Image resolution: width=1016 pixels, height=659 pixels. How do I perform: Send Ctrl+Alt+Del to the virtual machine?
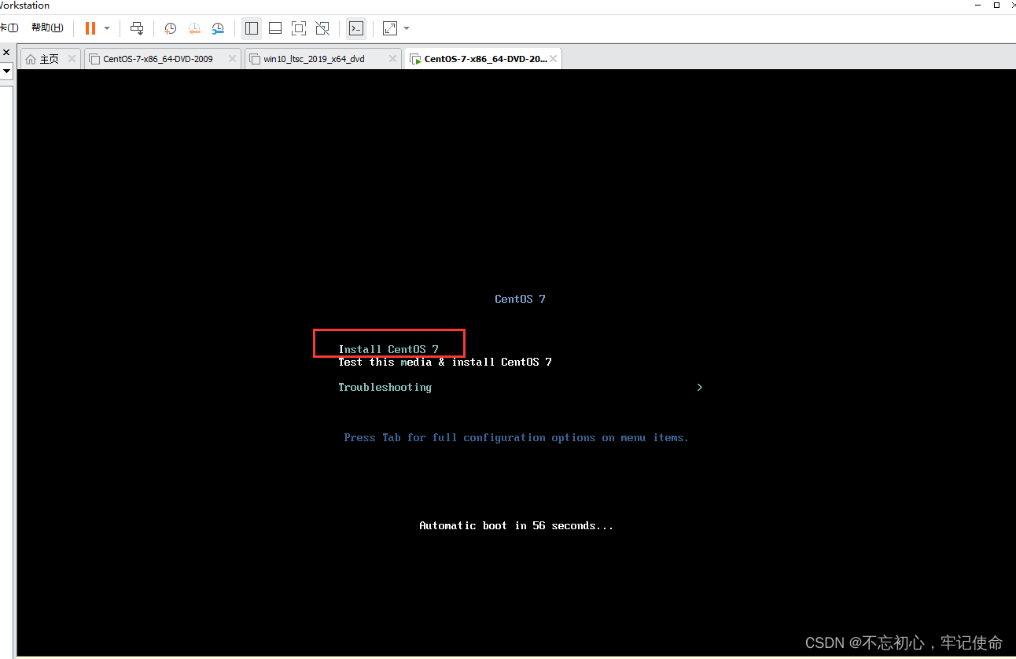(x=137, y=28)
